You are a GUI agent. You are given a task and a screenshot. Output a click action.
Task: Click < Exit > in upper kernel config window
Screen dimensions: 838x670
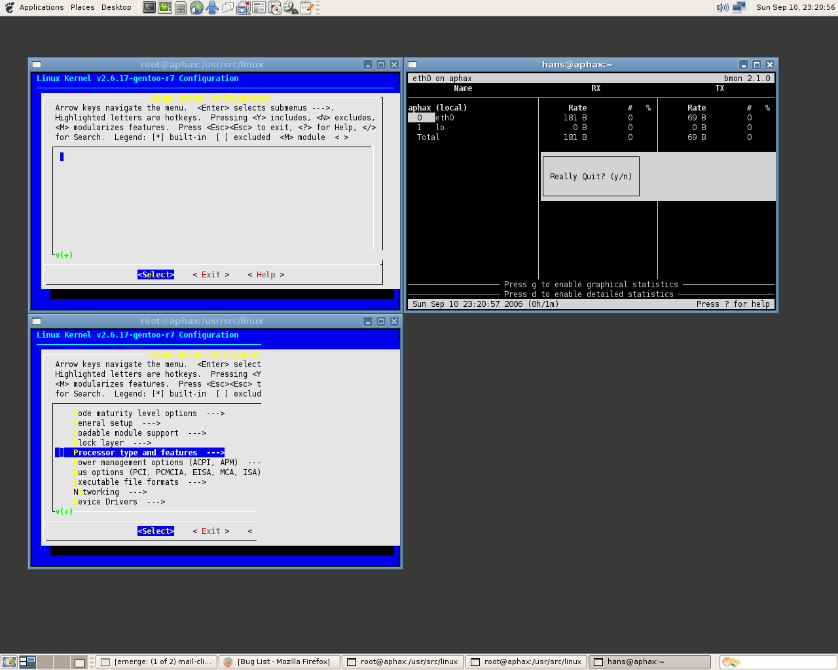tap(211, 275)
